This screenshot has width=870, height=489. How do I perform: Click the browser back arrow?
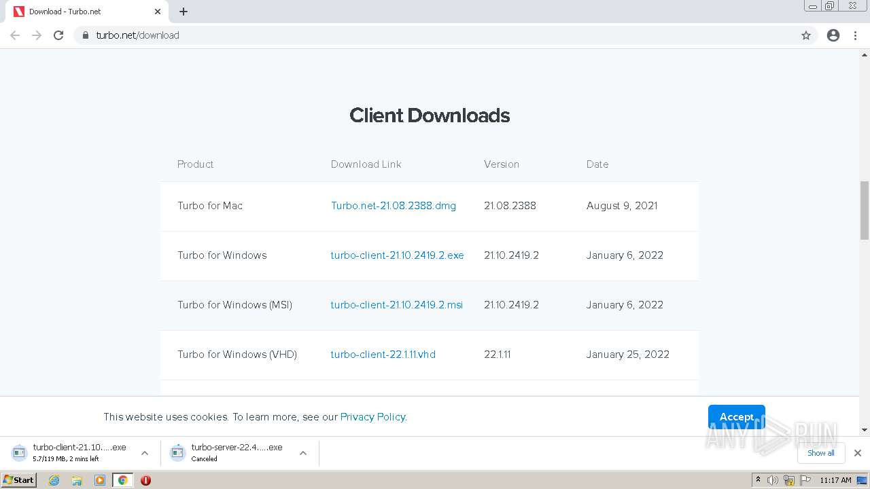(15, 35)
